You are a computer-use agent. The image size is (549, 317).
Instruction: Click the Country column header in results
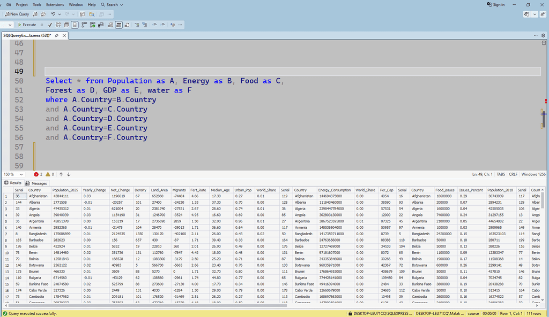34,190
